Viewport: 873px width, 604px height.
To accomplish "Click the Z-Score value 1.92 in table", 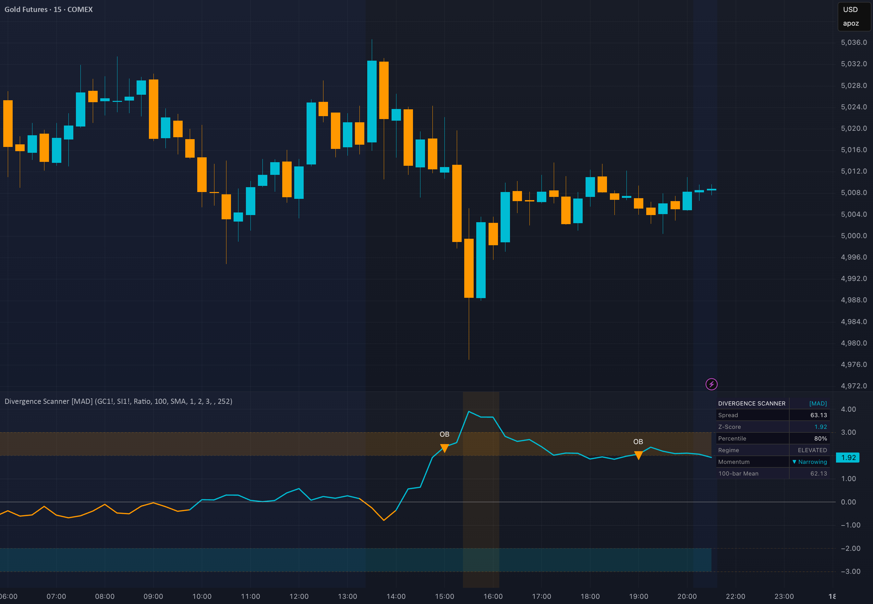I will click(x=820, y=427).
